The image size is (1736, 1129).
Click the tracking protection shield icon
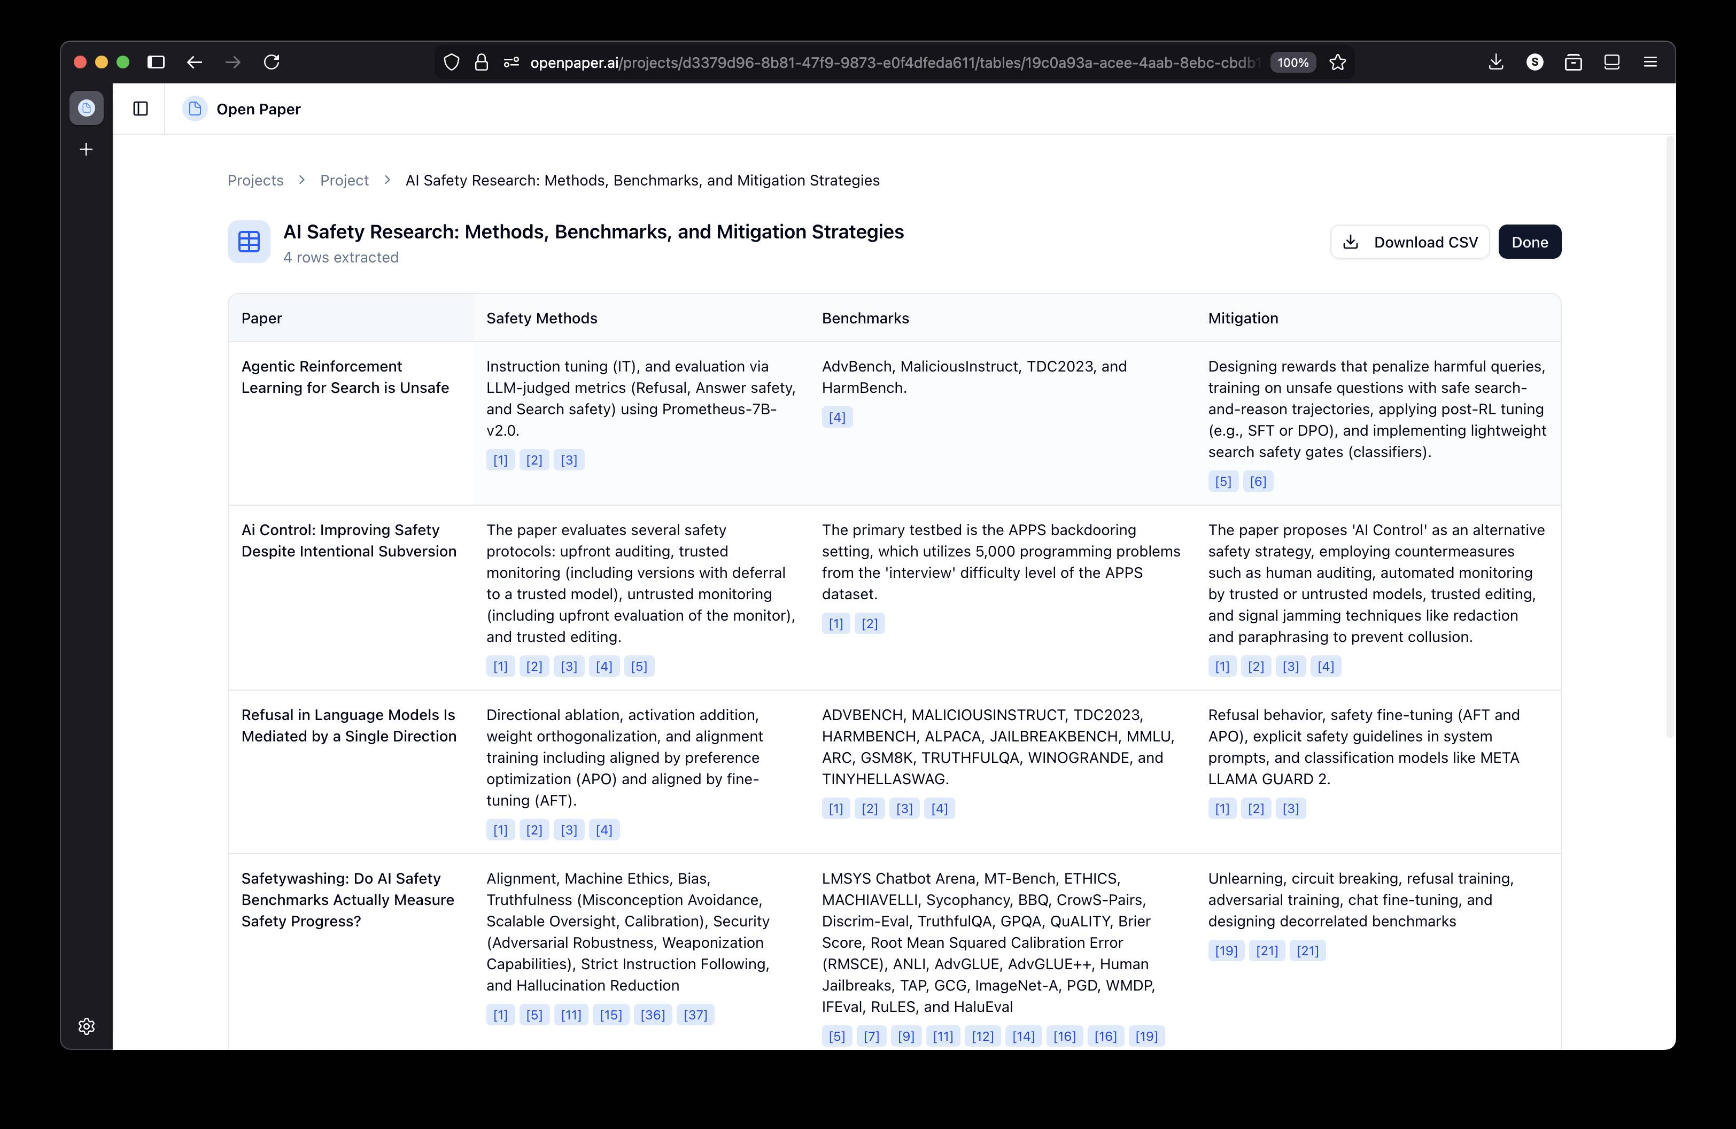(x=452, y=63)
